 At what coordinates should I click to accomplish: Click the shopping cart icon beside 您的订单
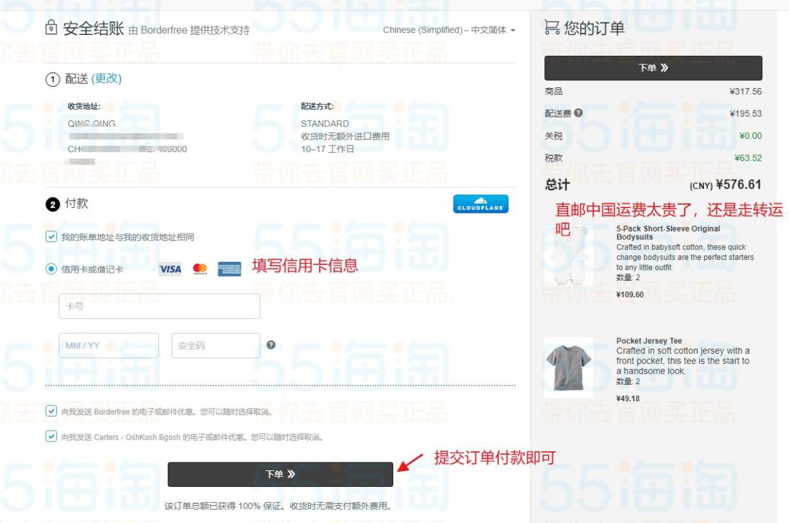552,28
